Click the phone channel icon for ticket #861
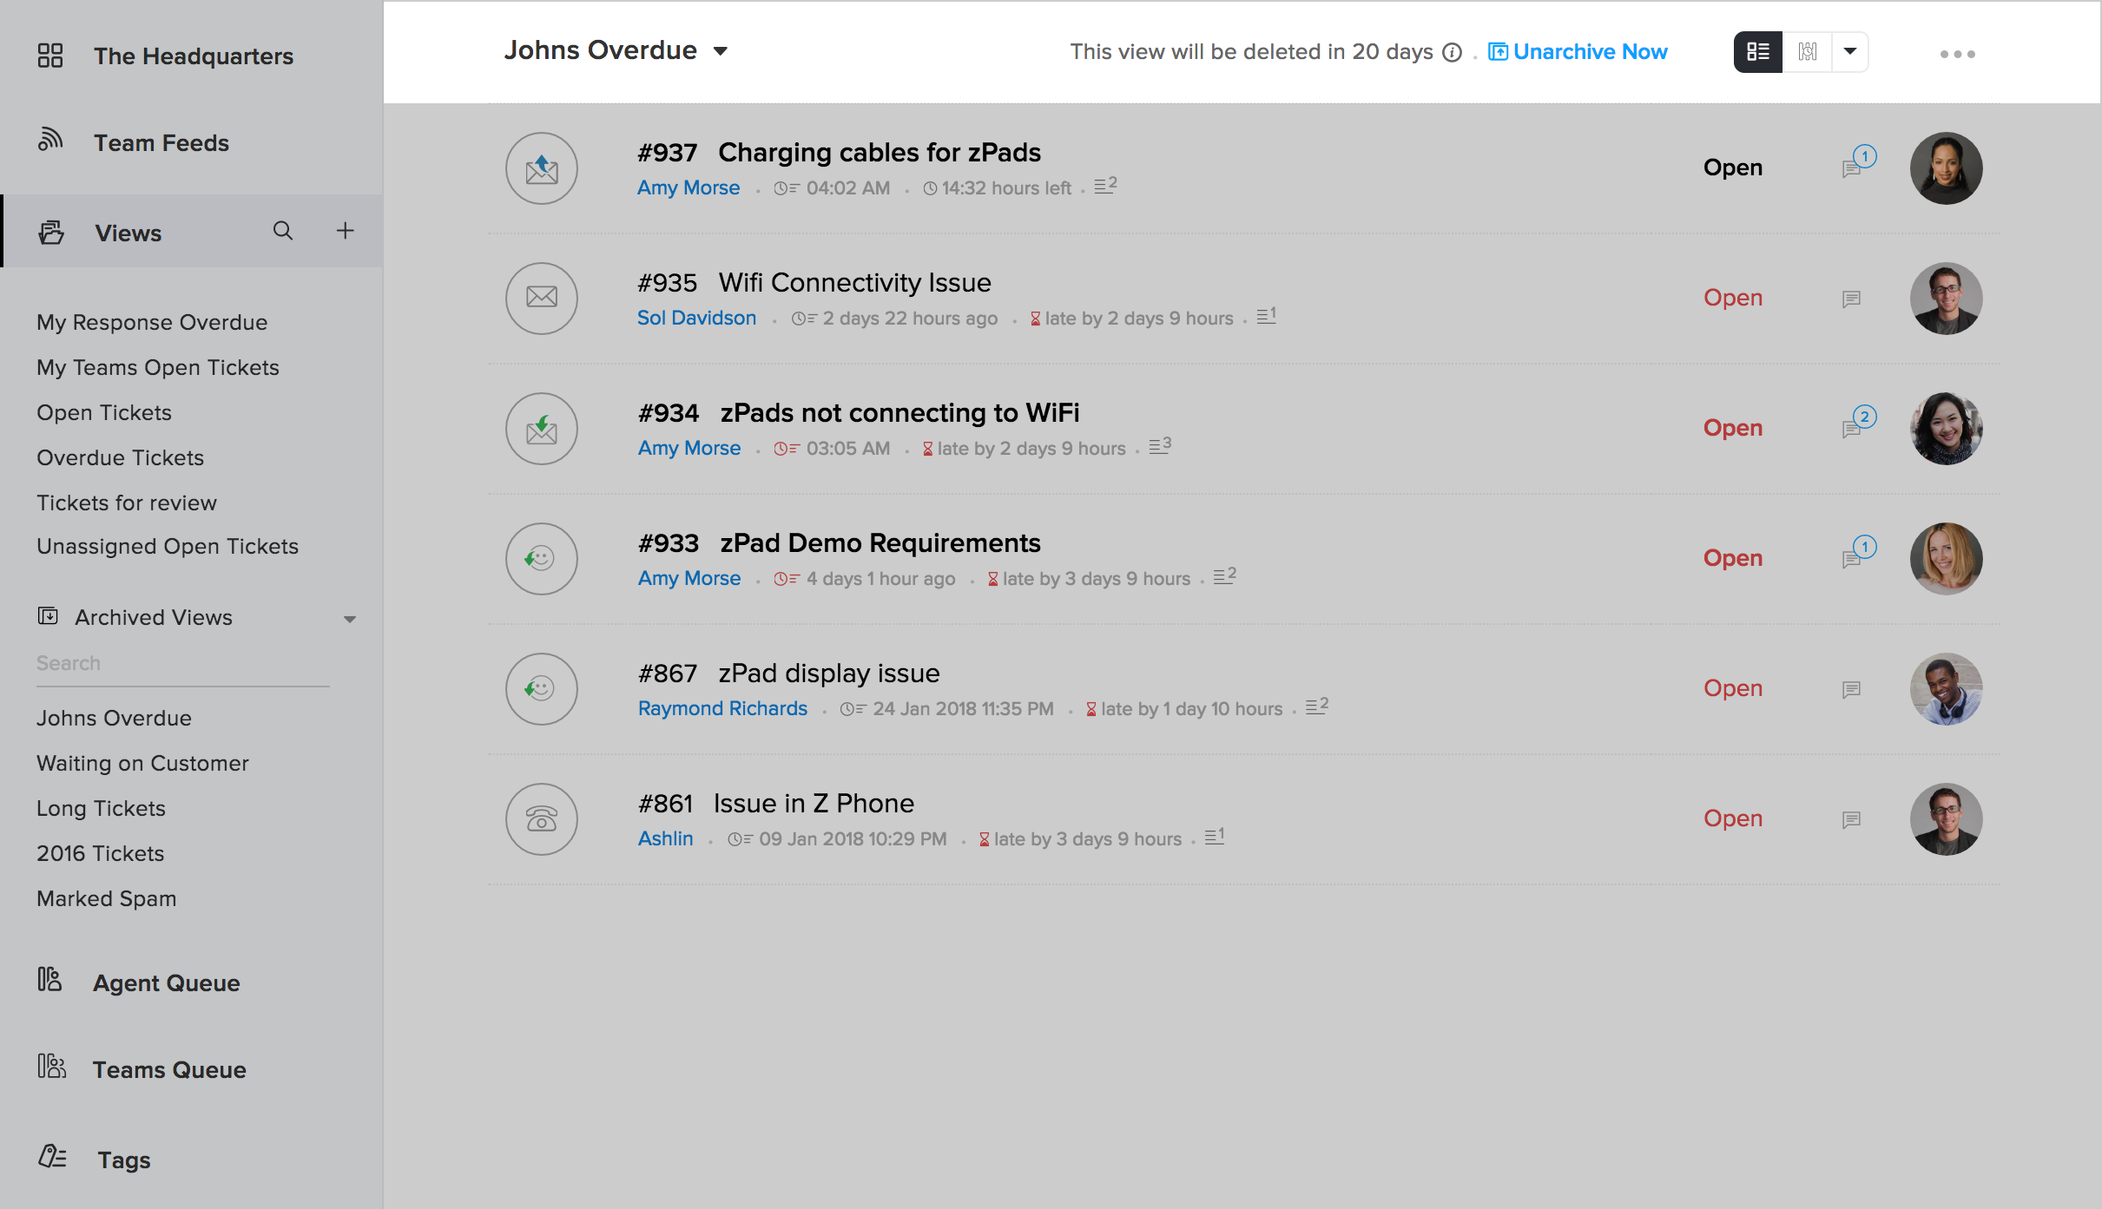The height and width of the screenshot is (1209, 2102). (542, 819)
